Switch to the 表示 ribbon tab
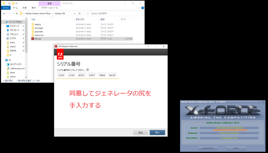 click(x=33, y=8)
